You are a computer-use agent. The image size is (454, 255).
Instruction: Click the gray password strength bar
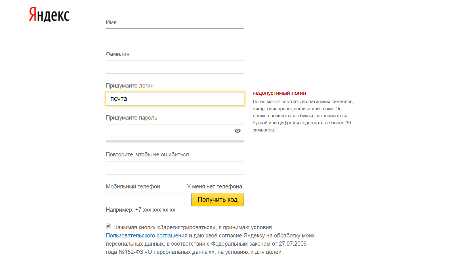[175, 141]
